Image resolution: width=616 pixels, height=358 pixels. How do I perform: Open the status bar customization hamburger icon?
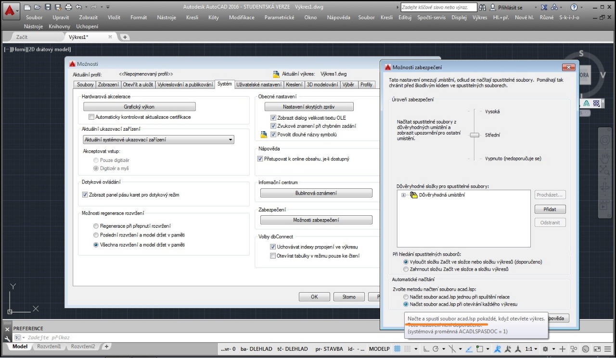tap(608, 349)
